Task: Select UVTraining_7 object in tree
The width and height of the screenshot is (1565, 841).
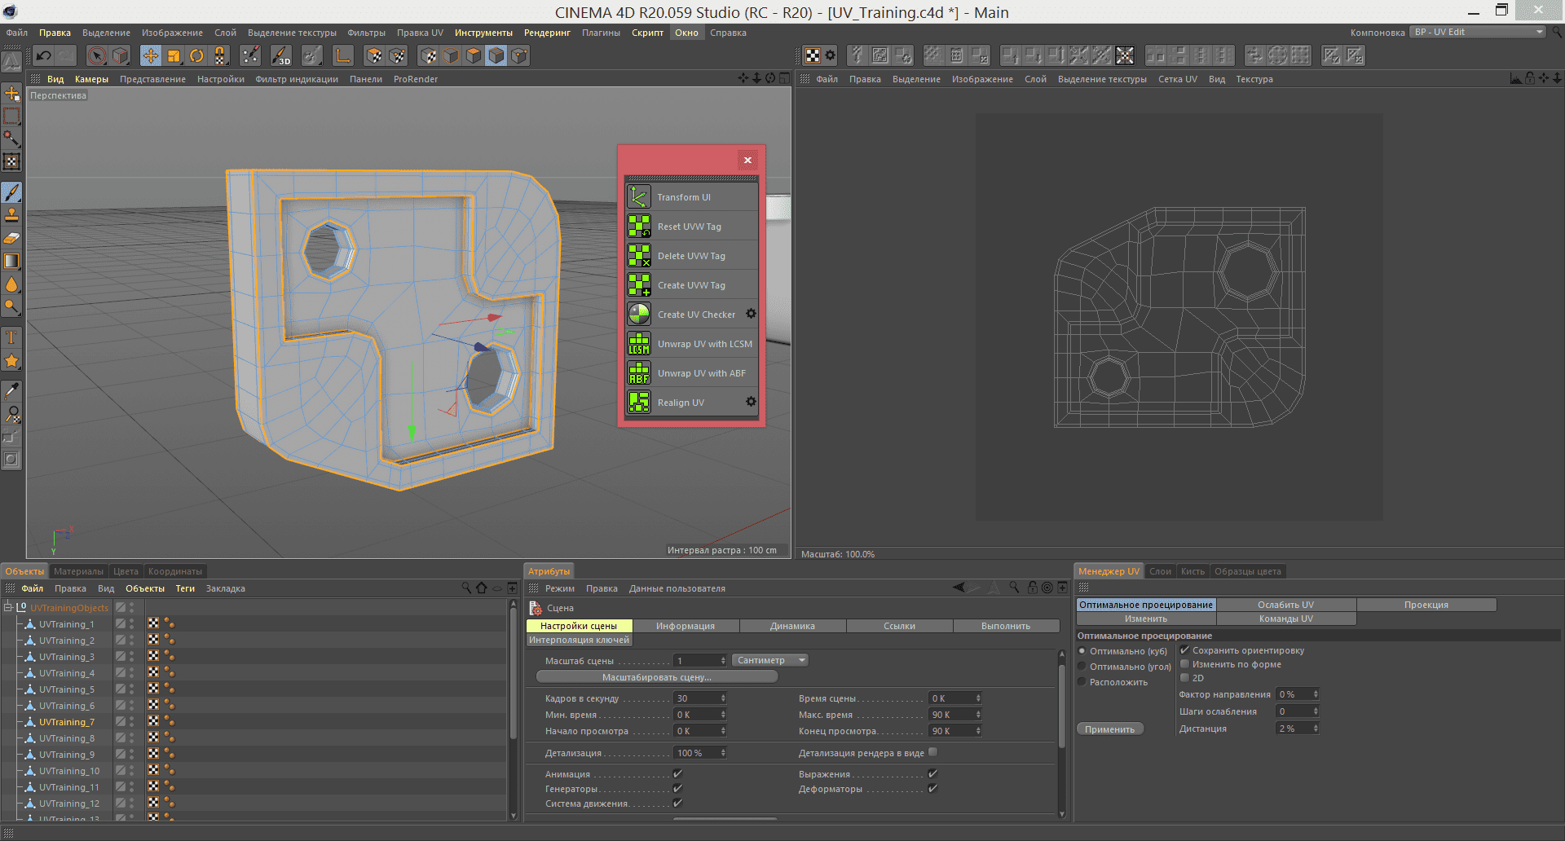Action: coord(67,722)
